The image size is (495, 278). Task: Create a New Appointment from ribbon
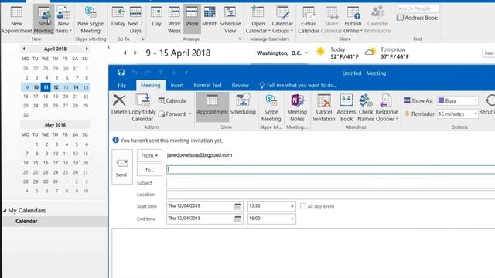pyautogui.click(x=16, y=19)
